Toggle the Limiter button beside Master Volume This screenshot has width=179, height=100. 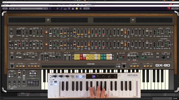pyautogui.click(x=168, y=57)
